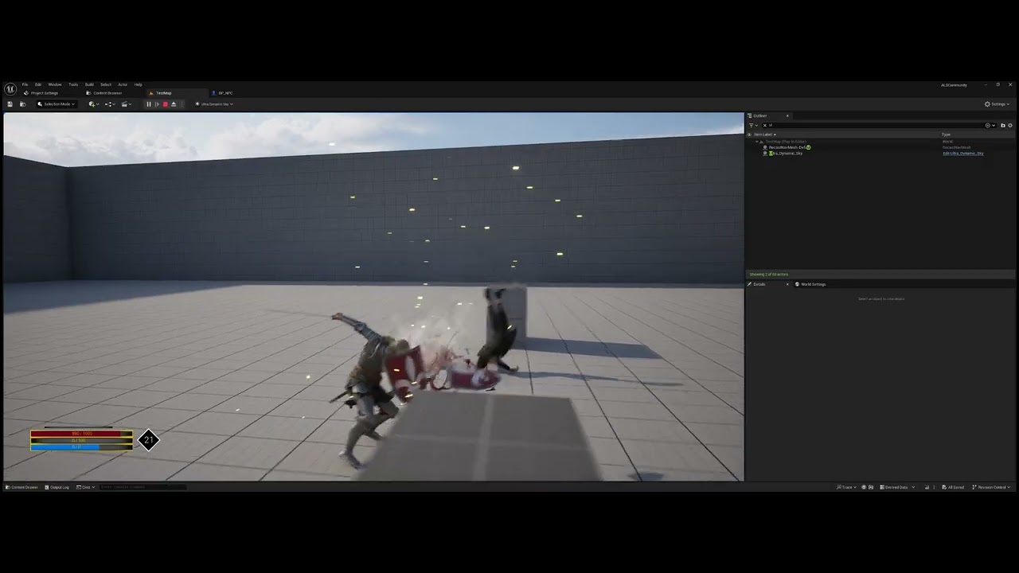
Task: Open the Blueprints dropdown in toolbar
Action: [x=109, y=104]
